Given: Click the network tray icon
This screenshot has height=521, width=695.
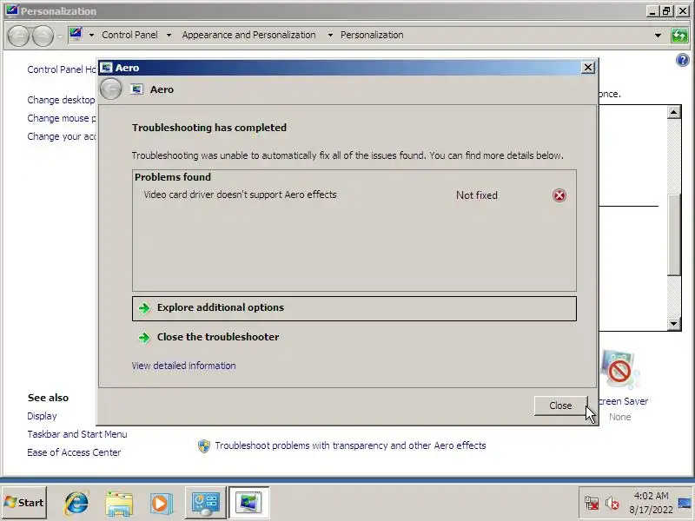Looking at the screenshot, I should 592,503.
